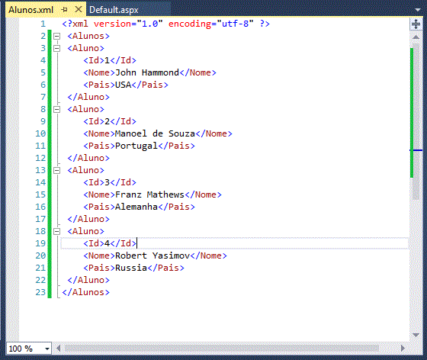Open the tab list dropdown arrow
Image resolution: width=427 pixels, height=360 pixels.
point(418,10)
